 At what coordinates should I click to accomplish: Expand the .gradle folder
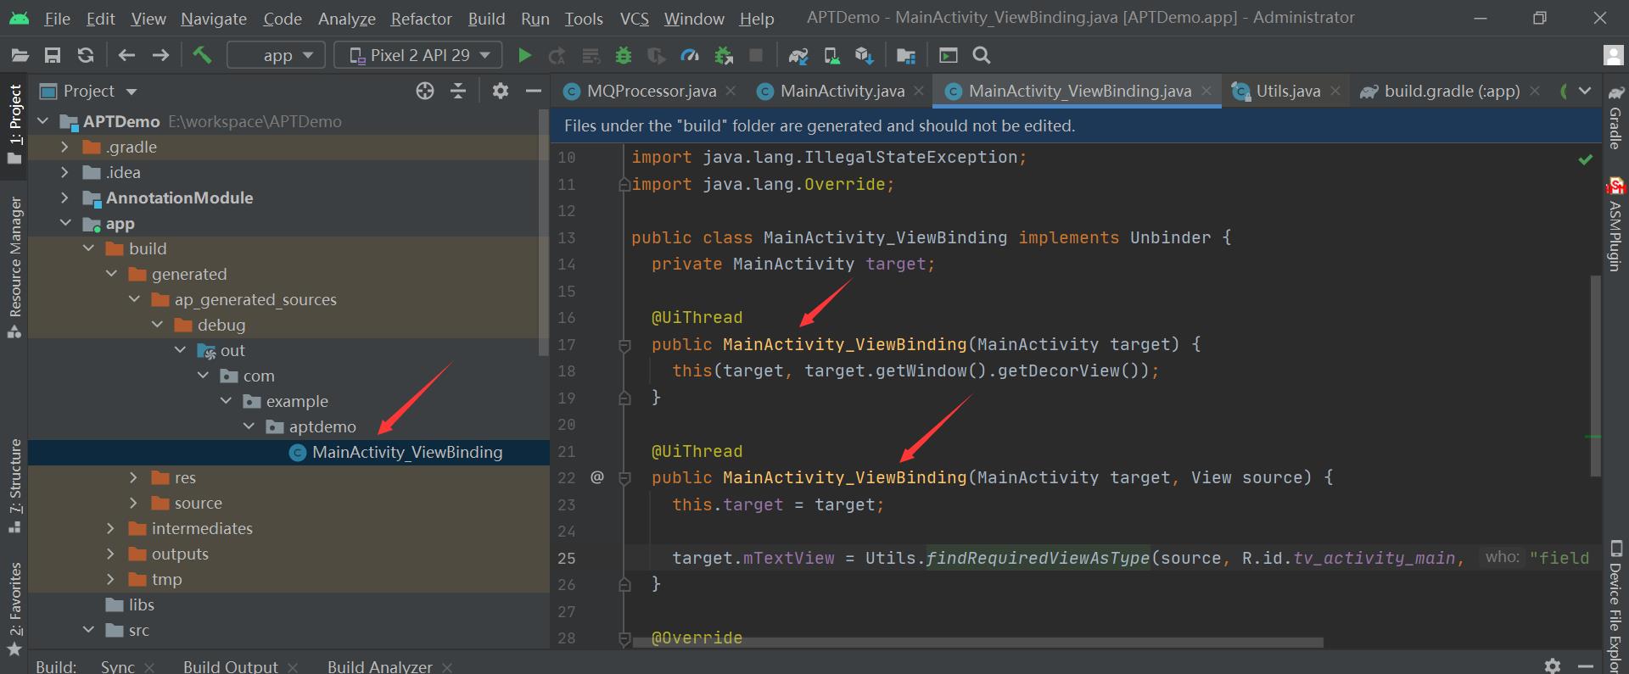click(x=64, y=147)
